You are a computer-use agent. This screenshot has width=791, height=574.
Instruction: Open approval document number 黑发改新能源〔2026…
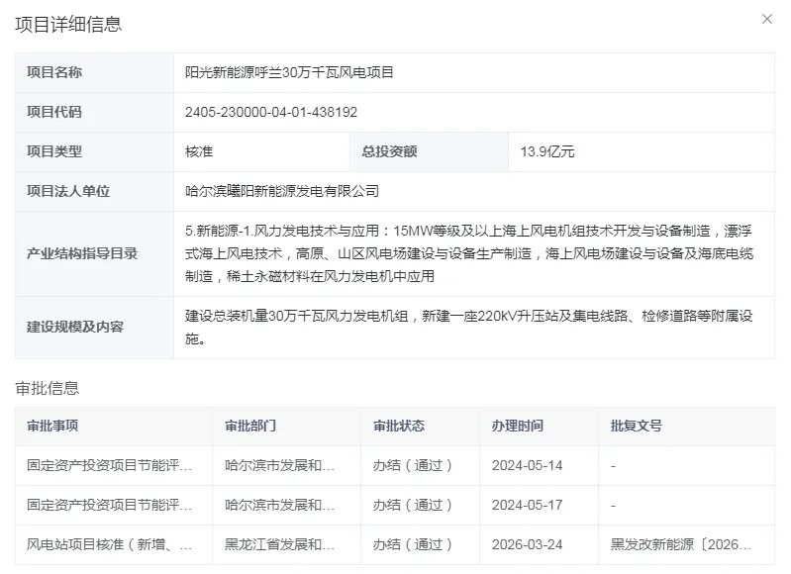681,544
